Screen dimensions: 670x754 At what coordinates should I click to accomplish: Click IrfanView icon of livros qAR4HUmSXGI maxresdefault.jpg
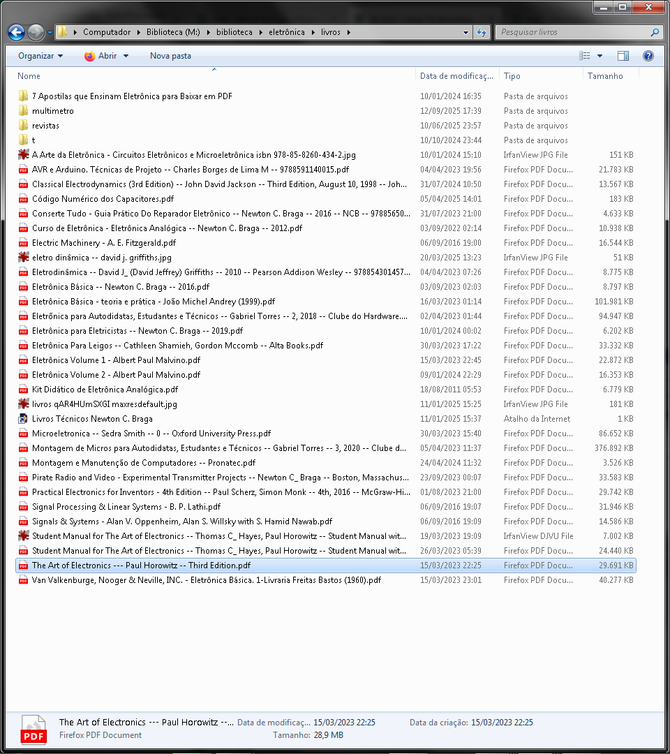(23, 404)
